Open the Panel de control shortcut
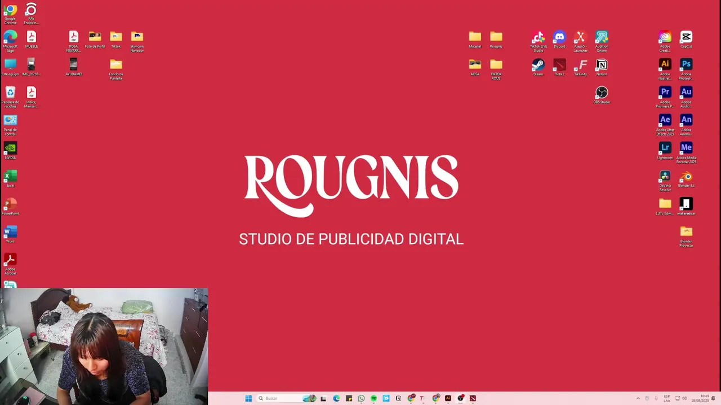This screenshot has height=405, width=721. (10, 125)
